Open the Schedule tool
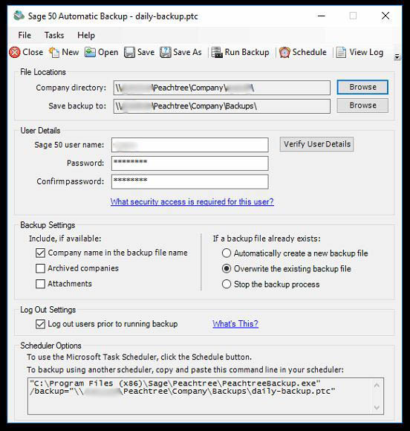The height and width of the screenshot is (431, 410). (303, 52)
